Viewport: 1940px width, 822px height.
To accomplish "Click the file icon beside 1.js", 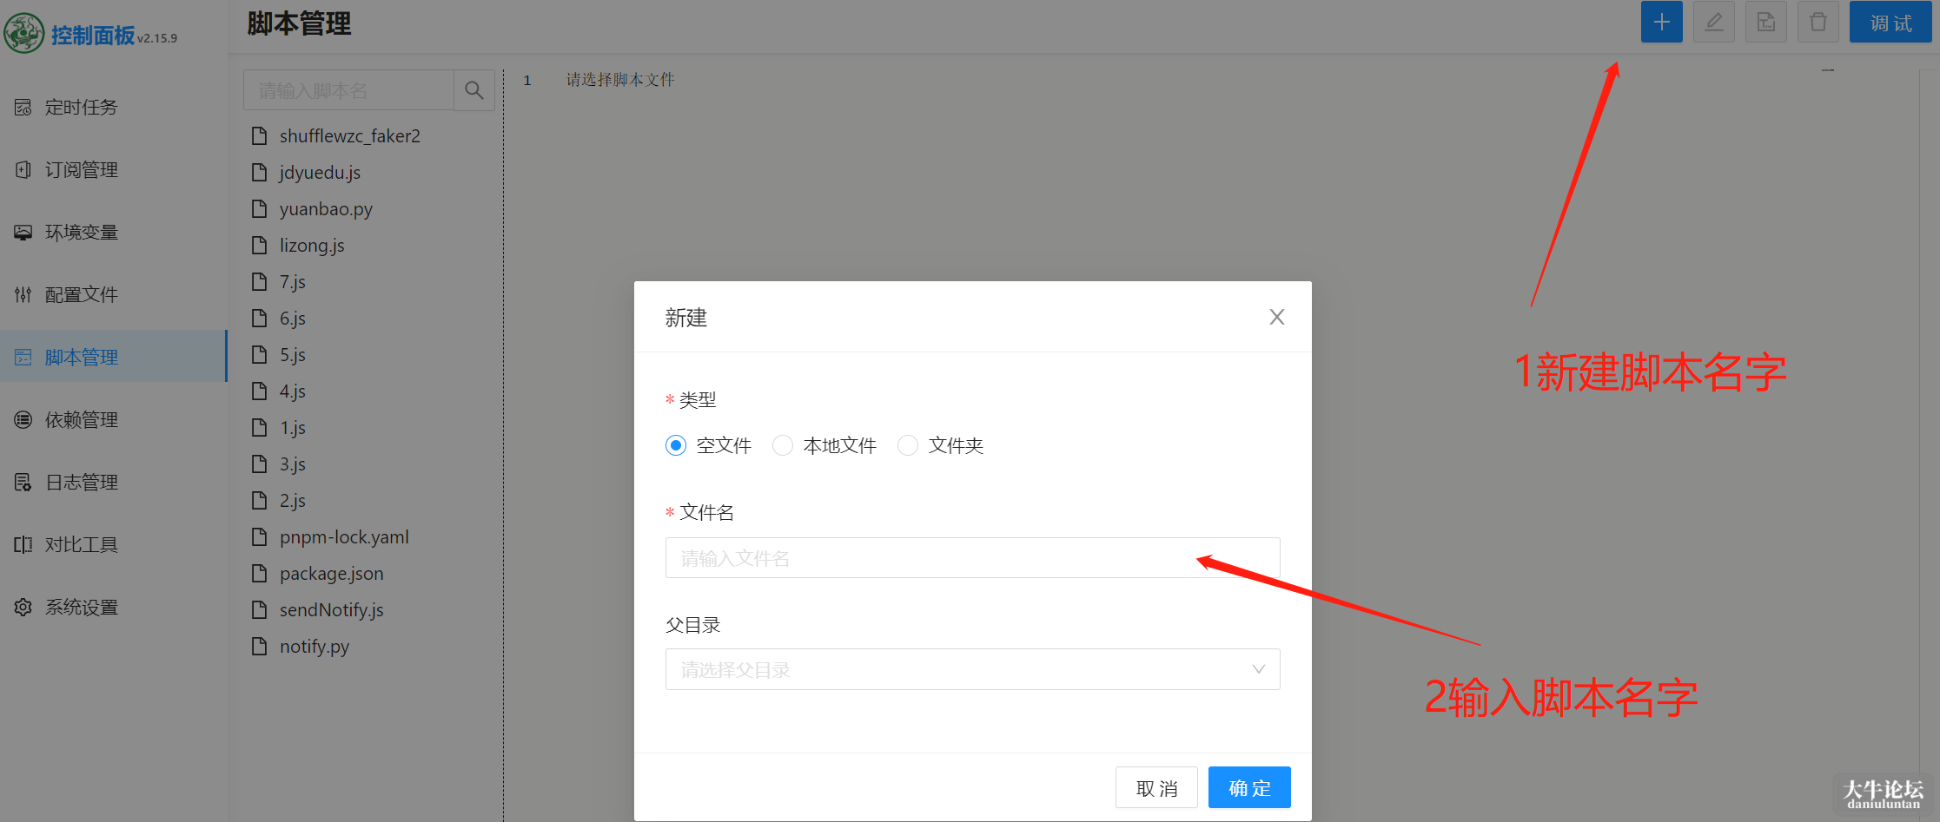I will (259, 427).
